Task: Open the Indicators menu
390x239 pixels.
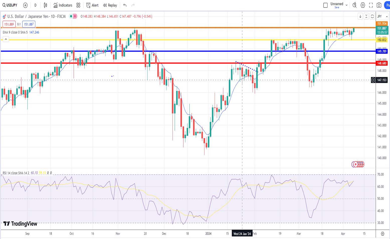Action: (x=63, y=5)
